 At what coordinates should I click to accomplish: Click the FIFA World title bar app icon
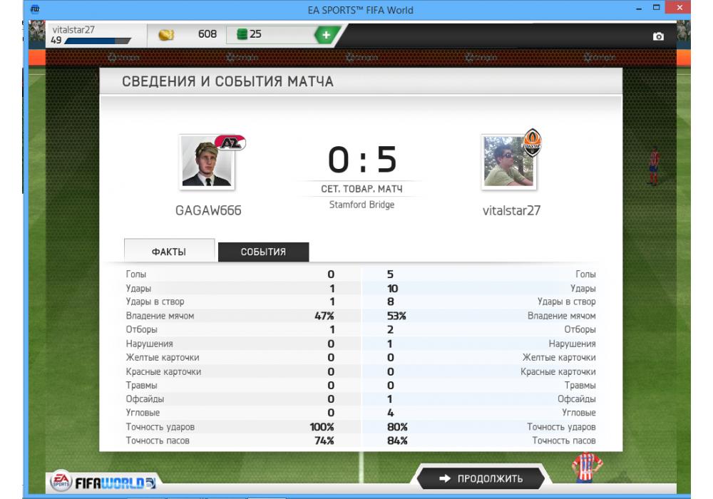[x=35, y=9]
